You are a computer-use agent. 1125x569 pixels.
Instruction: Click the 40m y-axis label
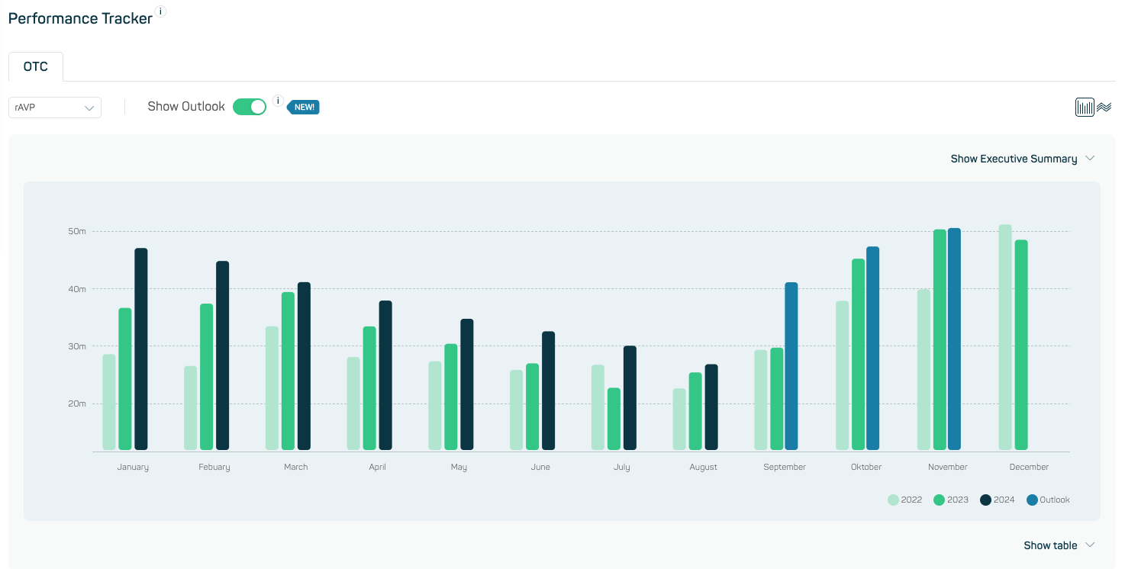coord(77,289)
